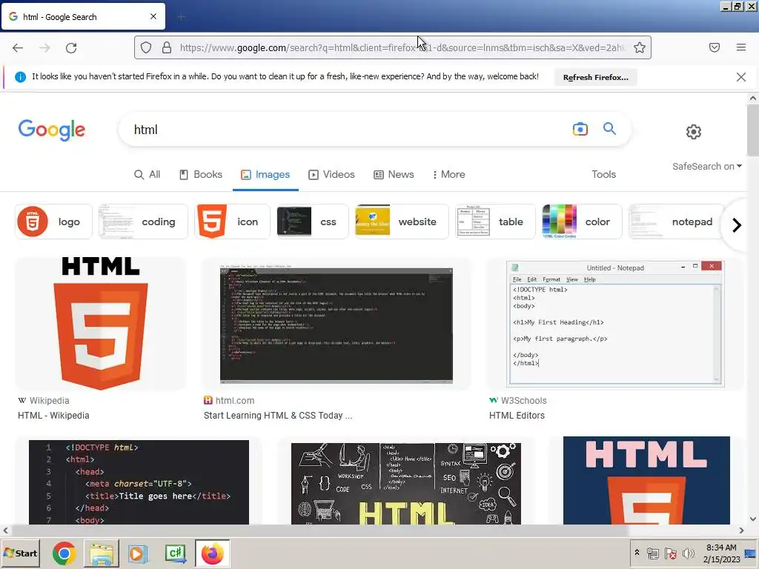Open the HTML5 logo Wikipedia image

(x=101, y=323)
